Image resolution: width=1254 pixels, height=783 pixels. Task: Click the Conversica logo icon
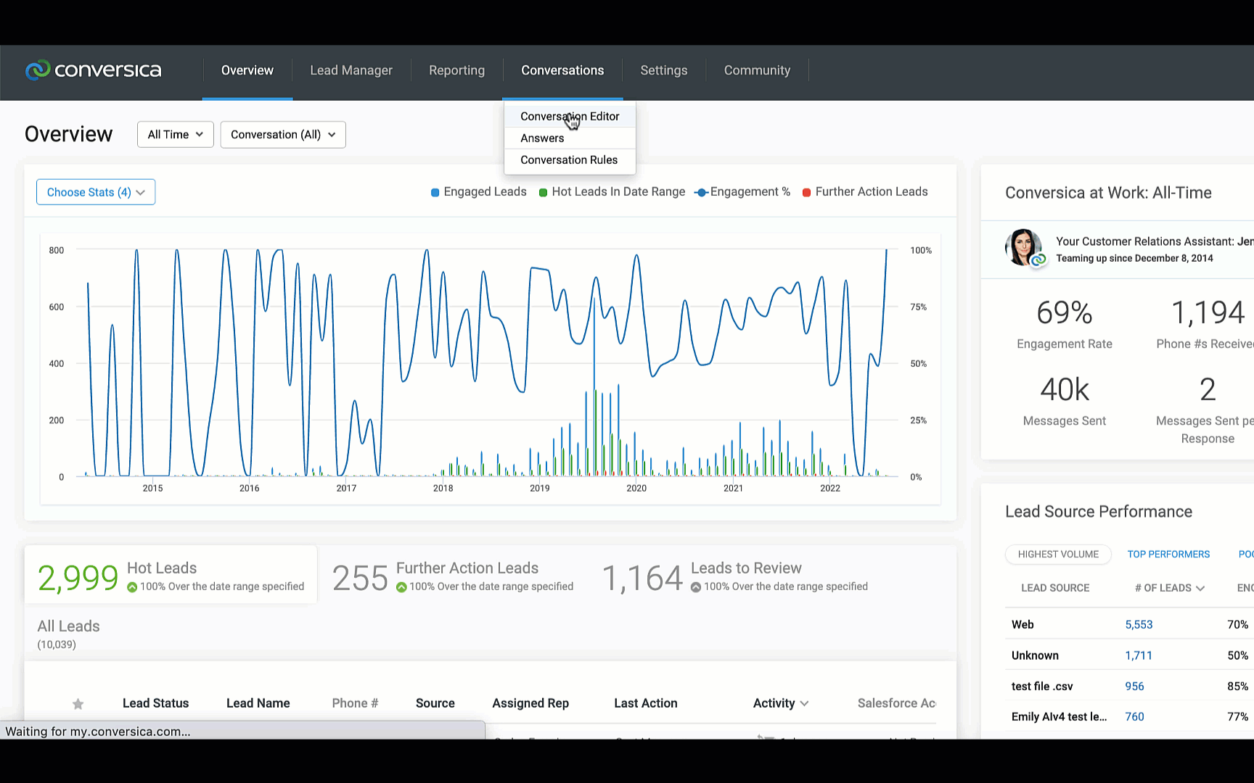pyautogui.click(x=38, y=70)
